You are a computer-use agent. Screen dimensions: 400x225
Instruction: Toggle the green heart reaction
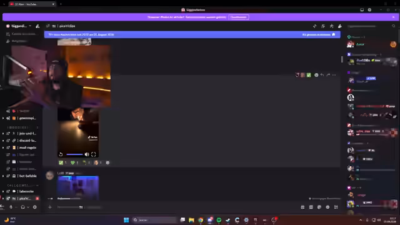point(74,162)
